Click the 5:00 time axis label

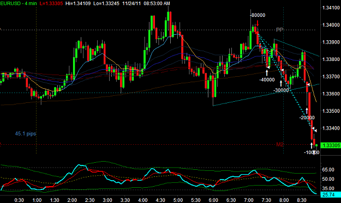[178, 200]
